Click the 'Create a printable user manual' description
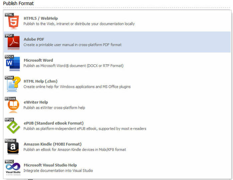The image size is (233, 180). click(x=72, y=45)
